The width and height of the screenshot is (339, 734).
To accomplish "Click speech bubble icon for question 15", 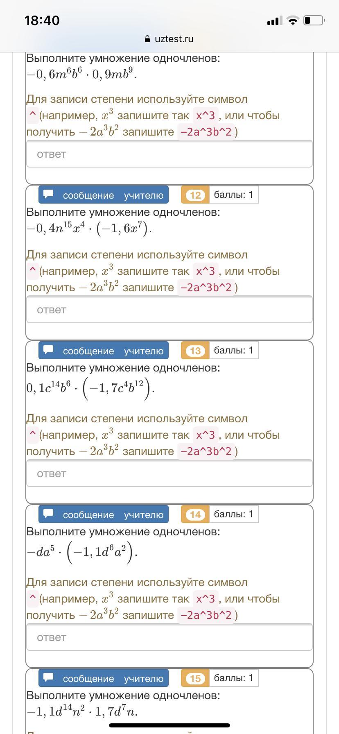I will click(49, 677).
